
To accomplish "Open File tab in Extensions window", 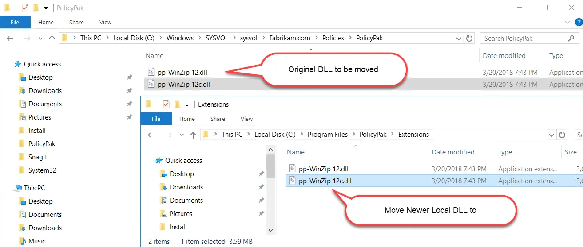I will coord(156,119).
